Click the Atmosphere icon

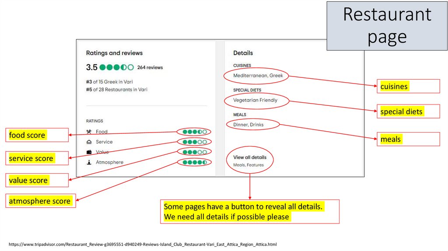click(89, 162)
